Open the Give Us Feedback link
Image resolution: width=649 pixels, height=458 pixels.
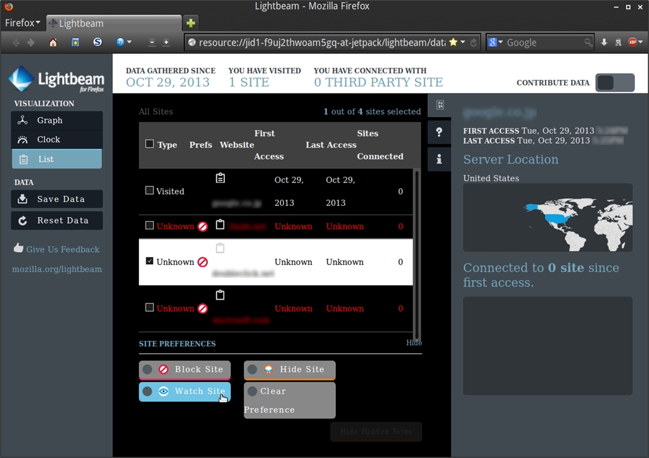coord(56,249)
